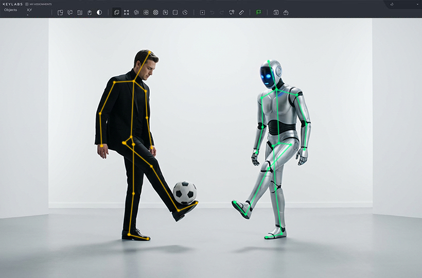Click the swirl circle tool icon
The width and height of the screenshot is (422, 278).
click(x=136, y=12)
